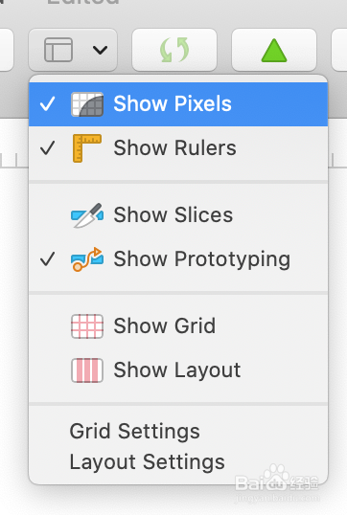Click the green refresh arrows toolbar button
The image size is (347, 515).
[x=174, y=50]
